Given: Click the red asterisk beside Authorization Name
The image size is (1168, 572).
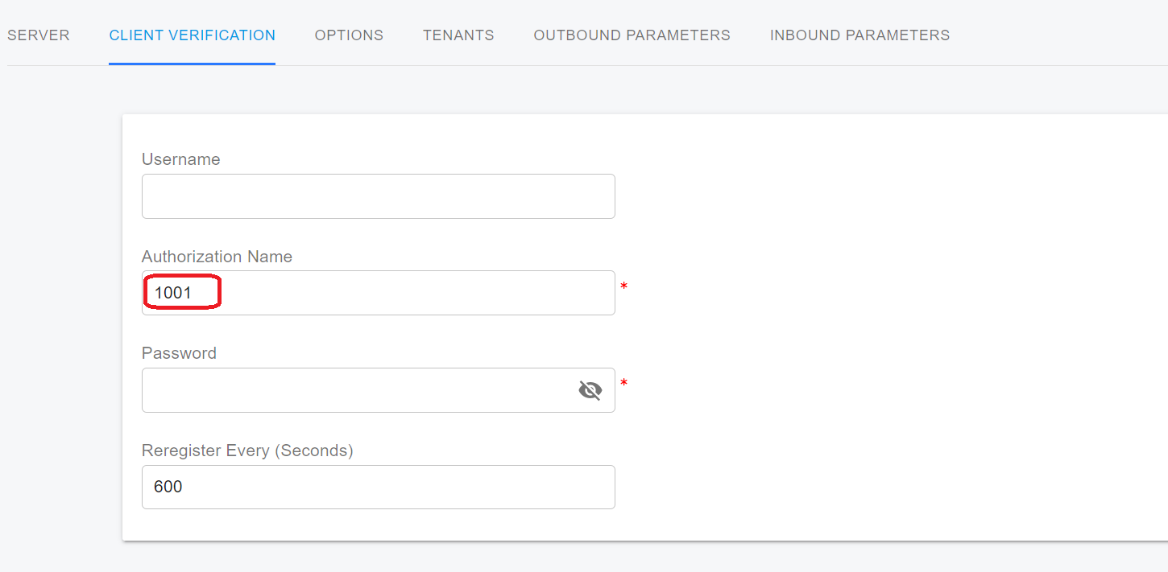Looking at the screenshot, I should pos(623,286).
